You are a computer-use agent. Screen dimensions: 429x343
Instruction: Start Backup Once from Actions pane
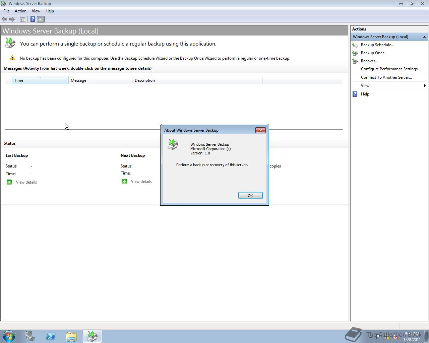(x=374, y=53)
